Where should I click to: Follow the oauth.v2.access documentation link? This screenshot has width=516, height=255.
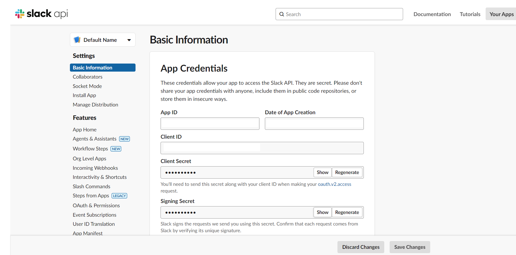tap(334, 184)
